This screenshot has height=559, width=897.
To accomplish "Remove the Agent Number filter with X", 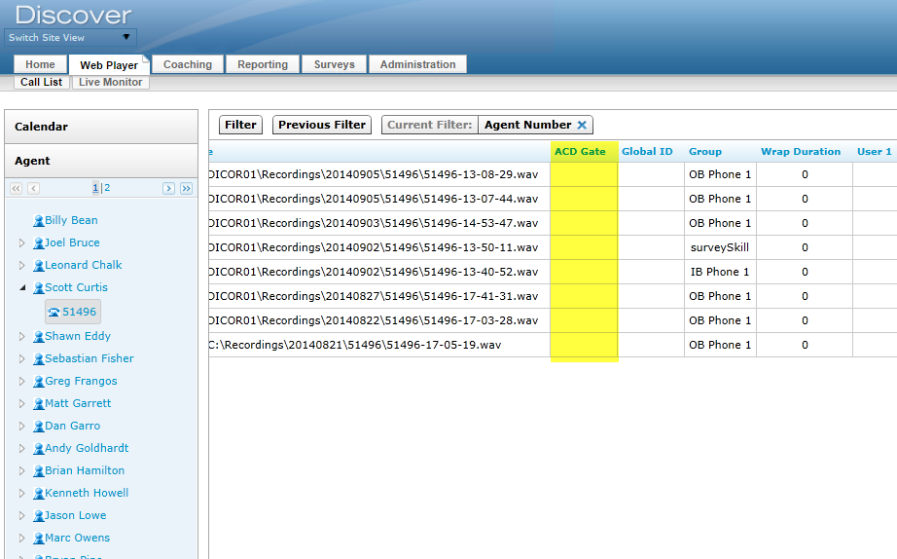I will tap(582, 125).
